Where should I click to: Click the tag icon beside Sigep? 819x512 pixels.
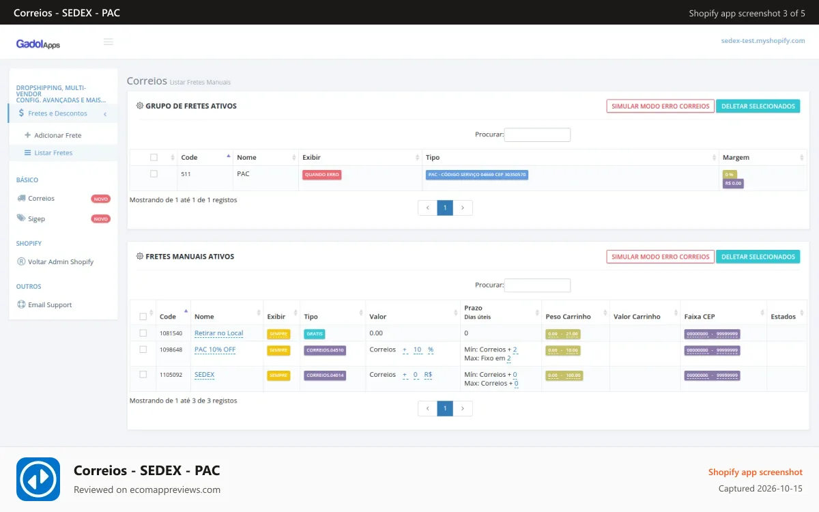[21, 218]
